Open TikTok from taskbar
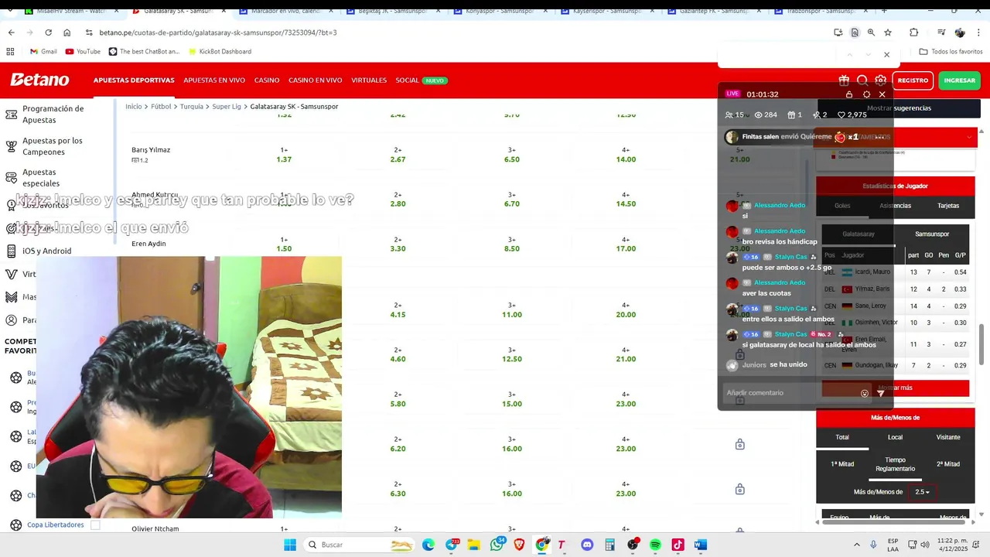The height and width of the screenshot is (557, 990). point(678,545)
